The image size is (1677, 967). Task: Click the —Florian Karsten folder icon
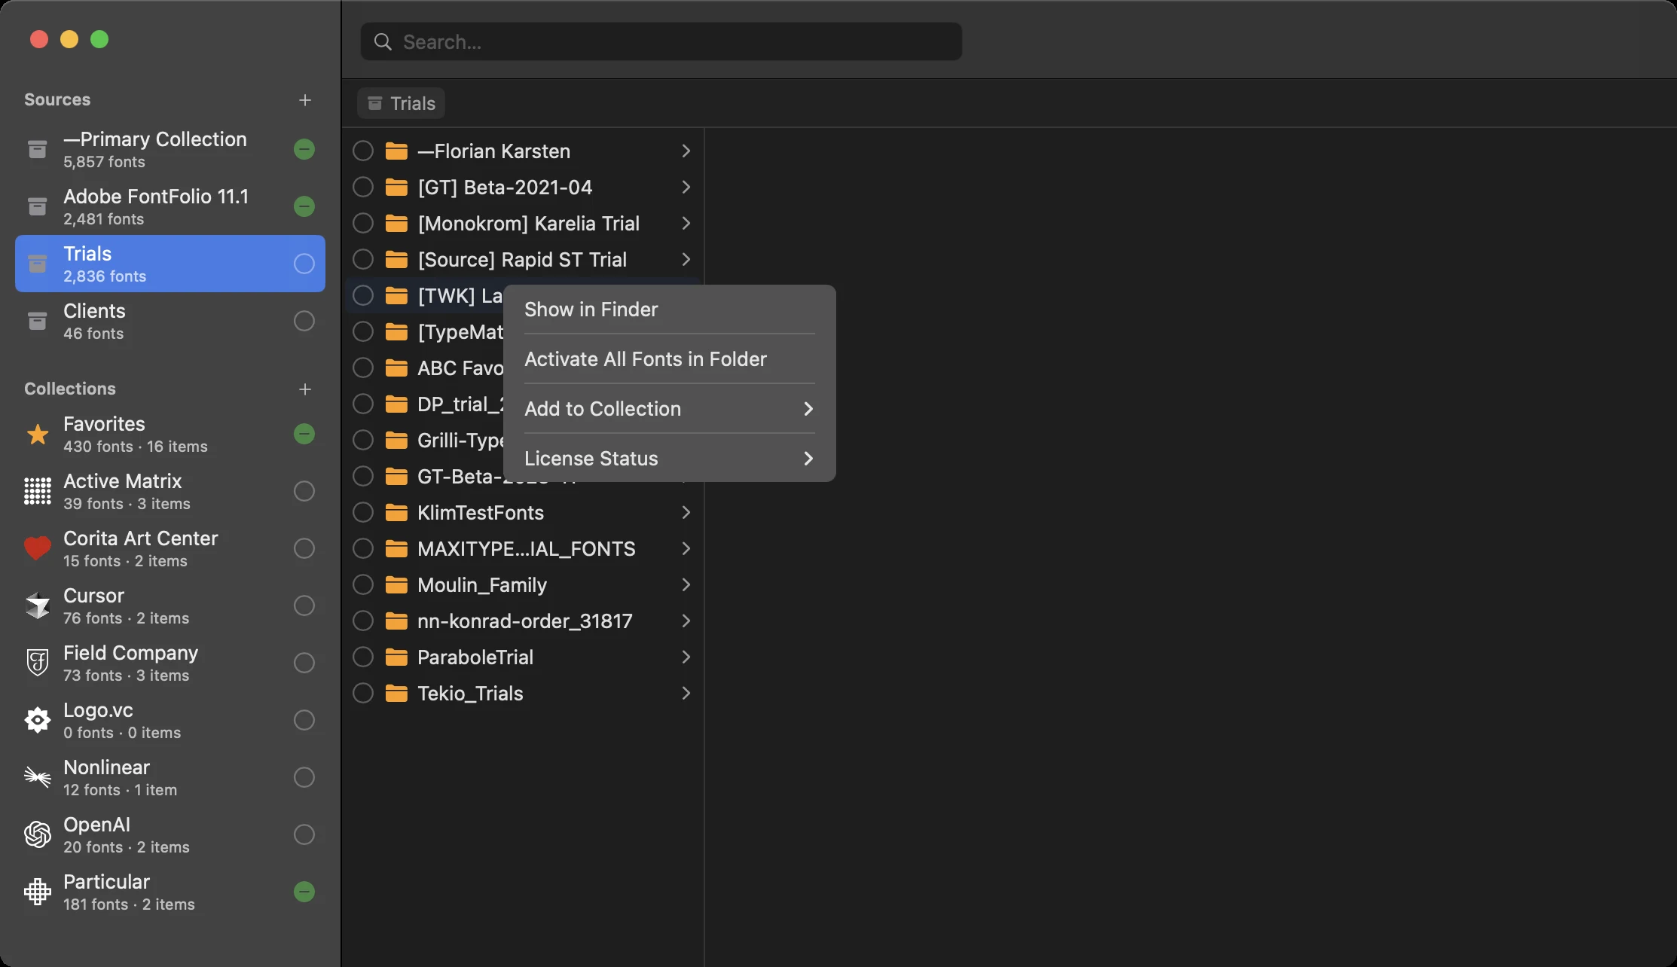coord(396,151)
